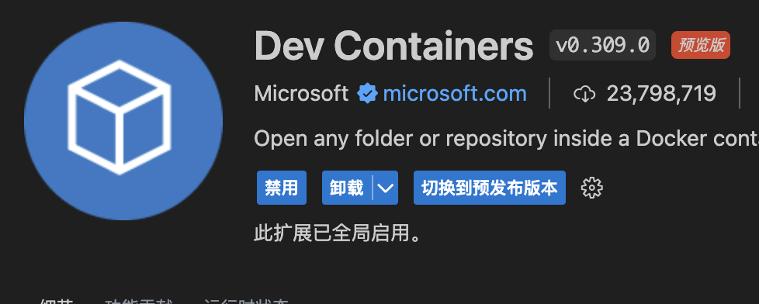Click the Dev Containers title text
759x304 pixels.
click(393, 46)
